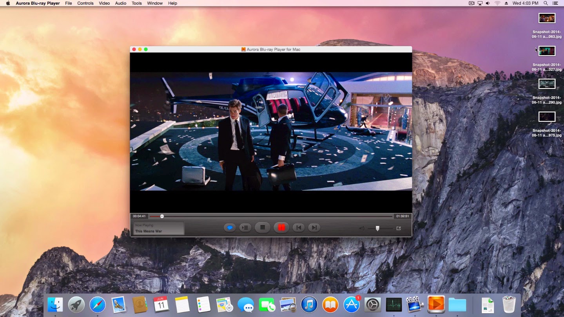Open the Apple menu

(x=8, y=3)
